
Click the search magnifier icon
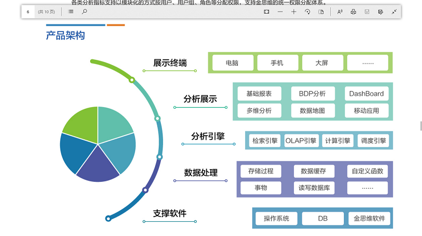pos(84,12)
